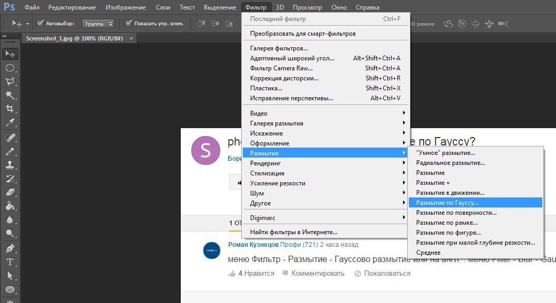Click the align vertical centers icon
The width and height of the screenshot is (556, 303).
(215, 24)
